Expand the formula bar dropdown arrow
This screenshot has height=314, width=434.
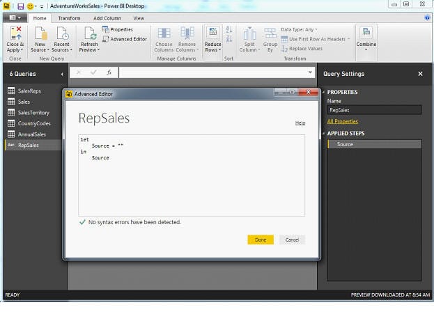click(x=310, y=72)
